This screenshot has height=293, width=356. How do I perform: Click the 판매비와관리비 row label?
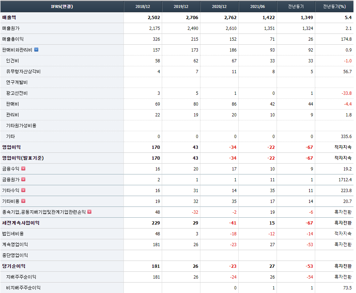(x=17, y=50)
